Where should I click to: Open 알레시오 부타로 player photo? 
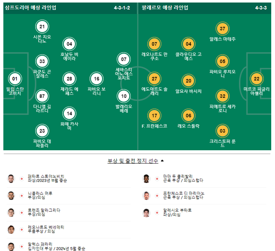click(146, 213)
